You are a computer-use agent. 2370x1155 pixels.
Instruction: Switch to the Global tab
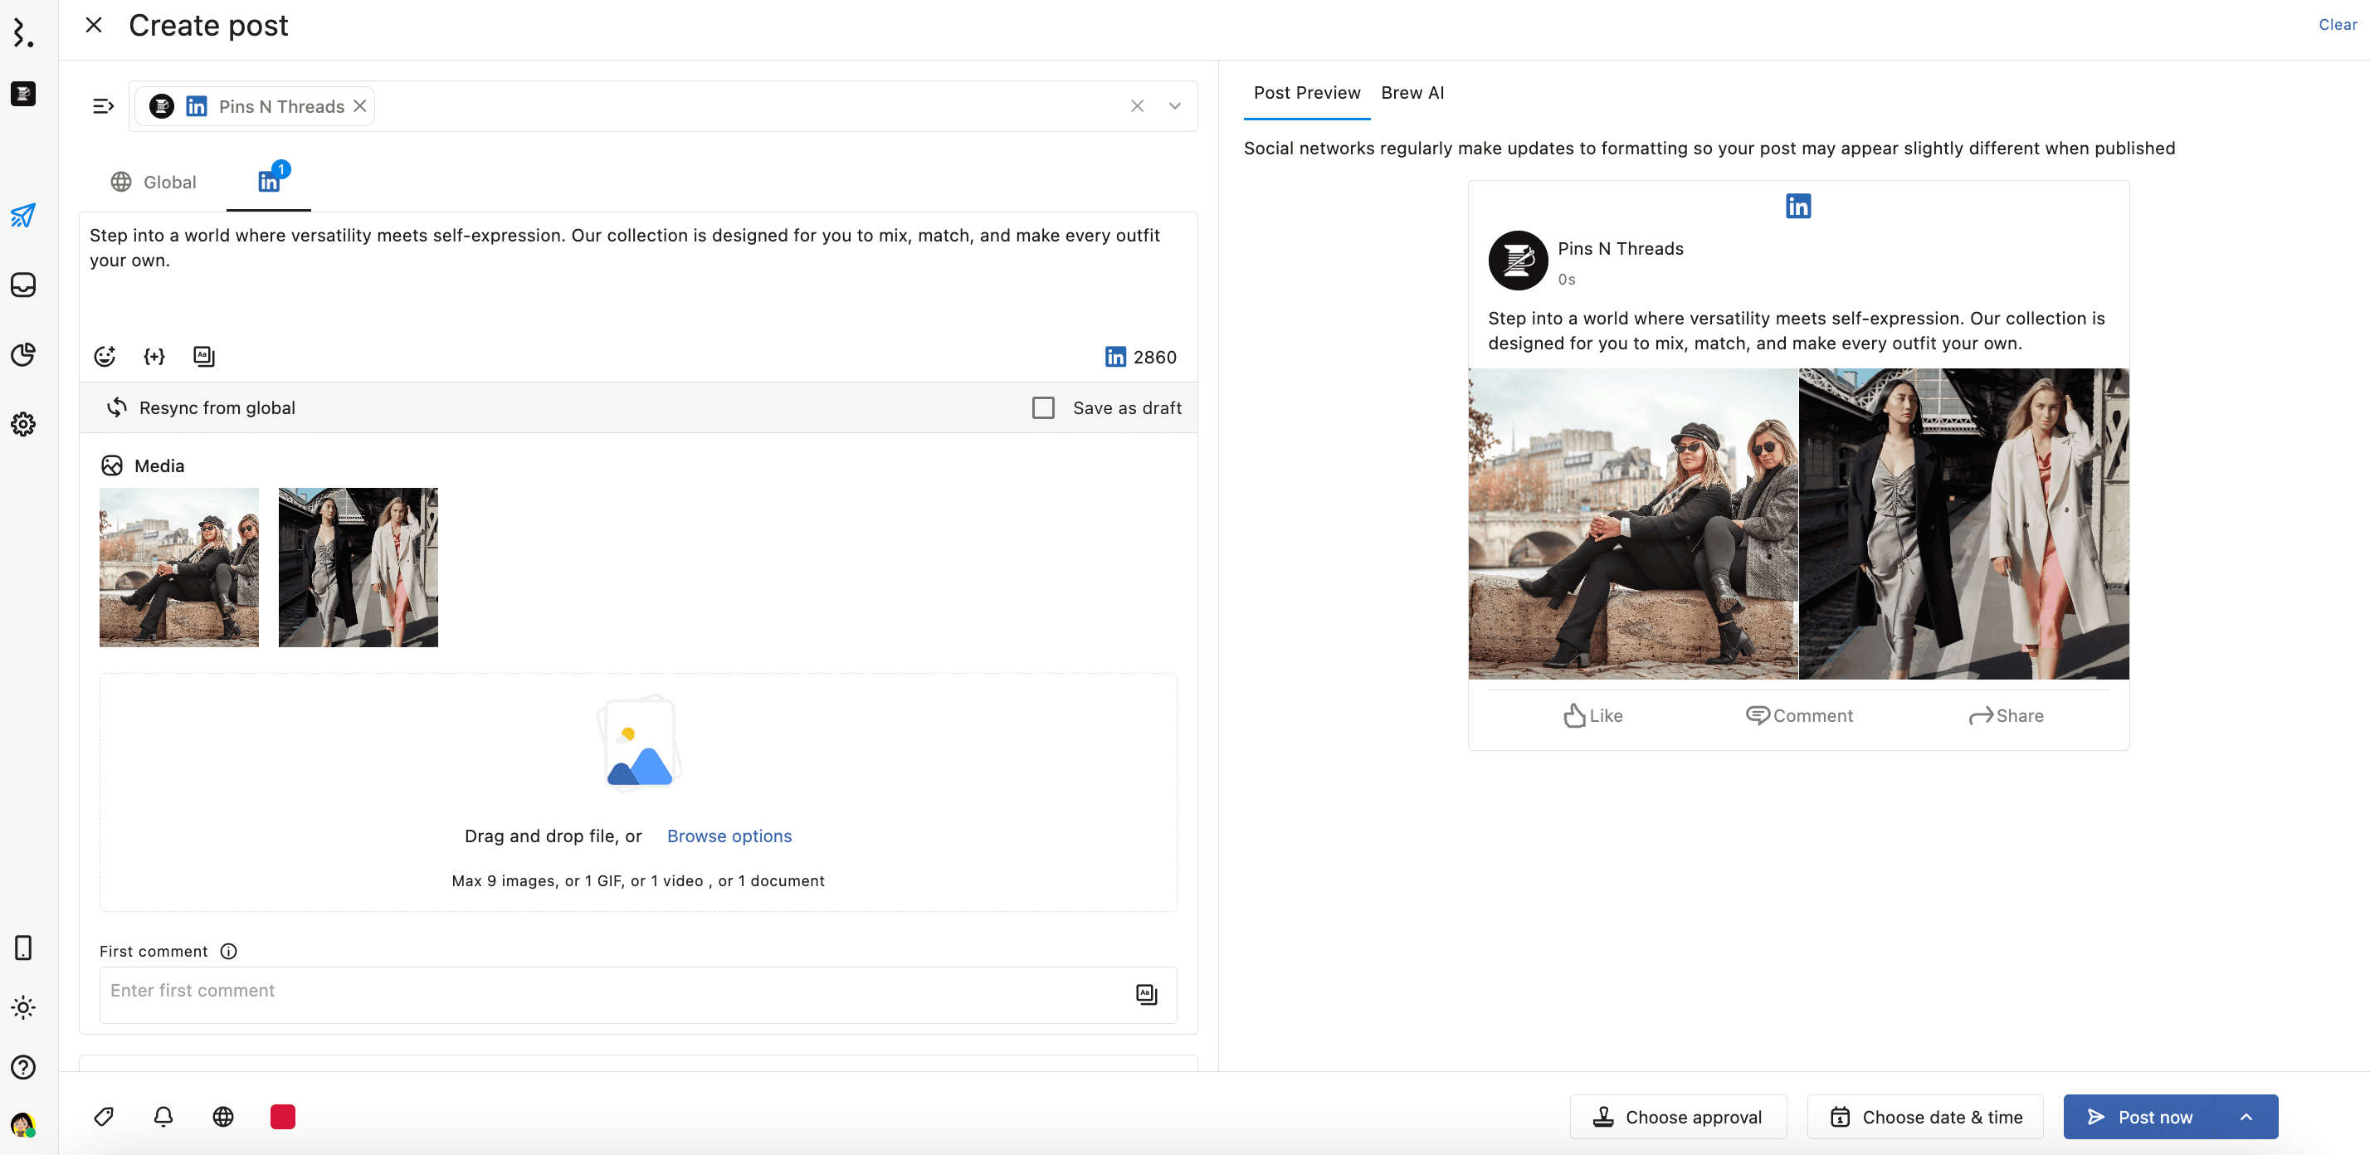click(154, 182)
